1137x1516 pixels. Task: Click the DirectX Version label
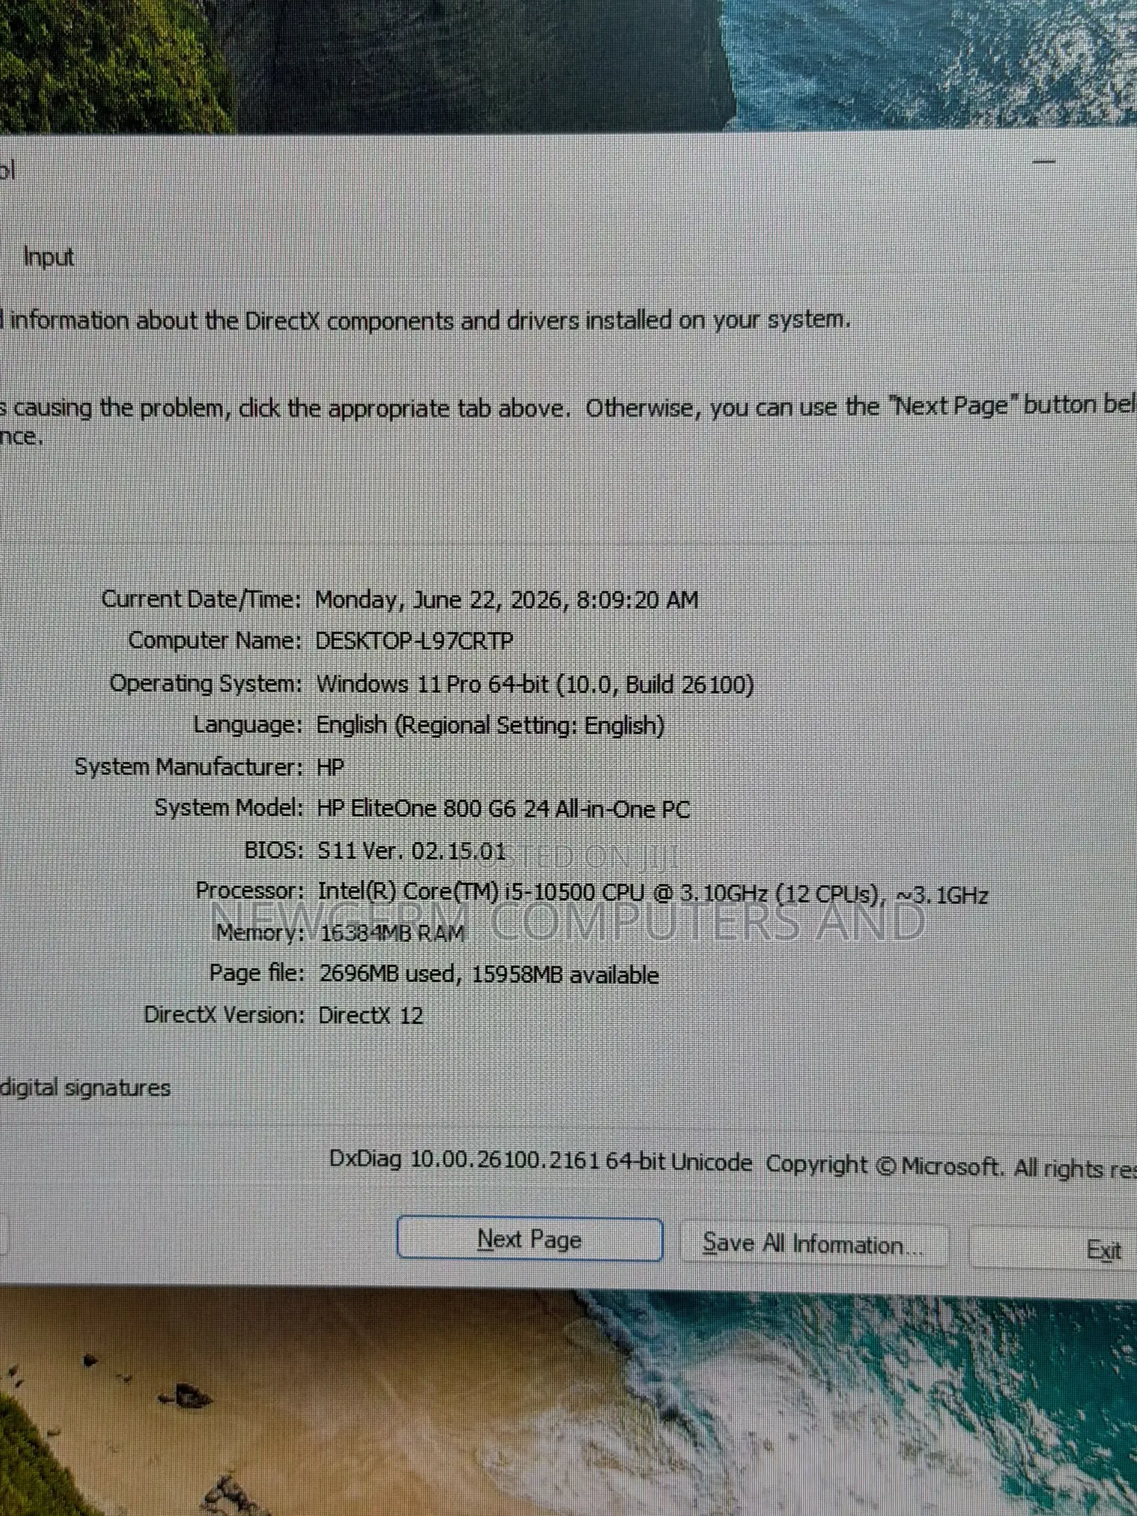click(225, 1015)
